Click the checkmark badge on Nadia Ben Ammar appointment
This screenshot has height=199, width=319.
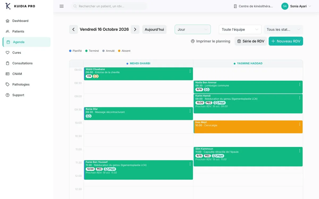(207, 89)
